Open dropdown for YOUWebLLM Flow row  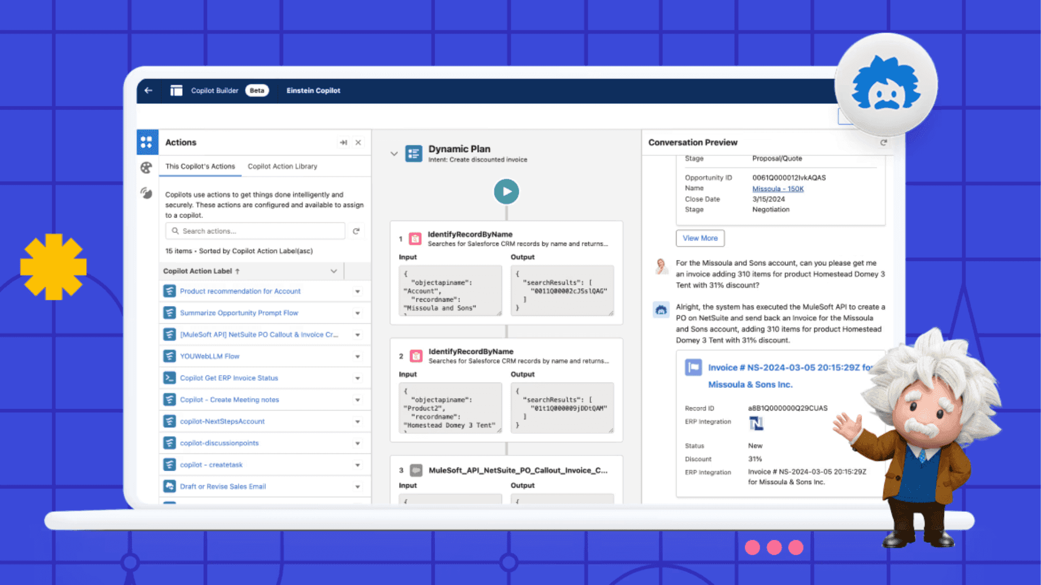(x=358, y=356)
